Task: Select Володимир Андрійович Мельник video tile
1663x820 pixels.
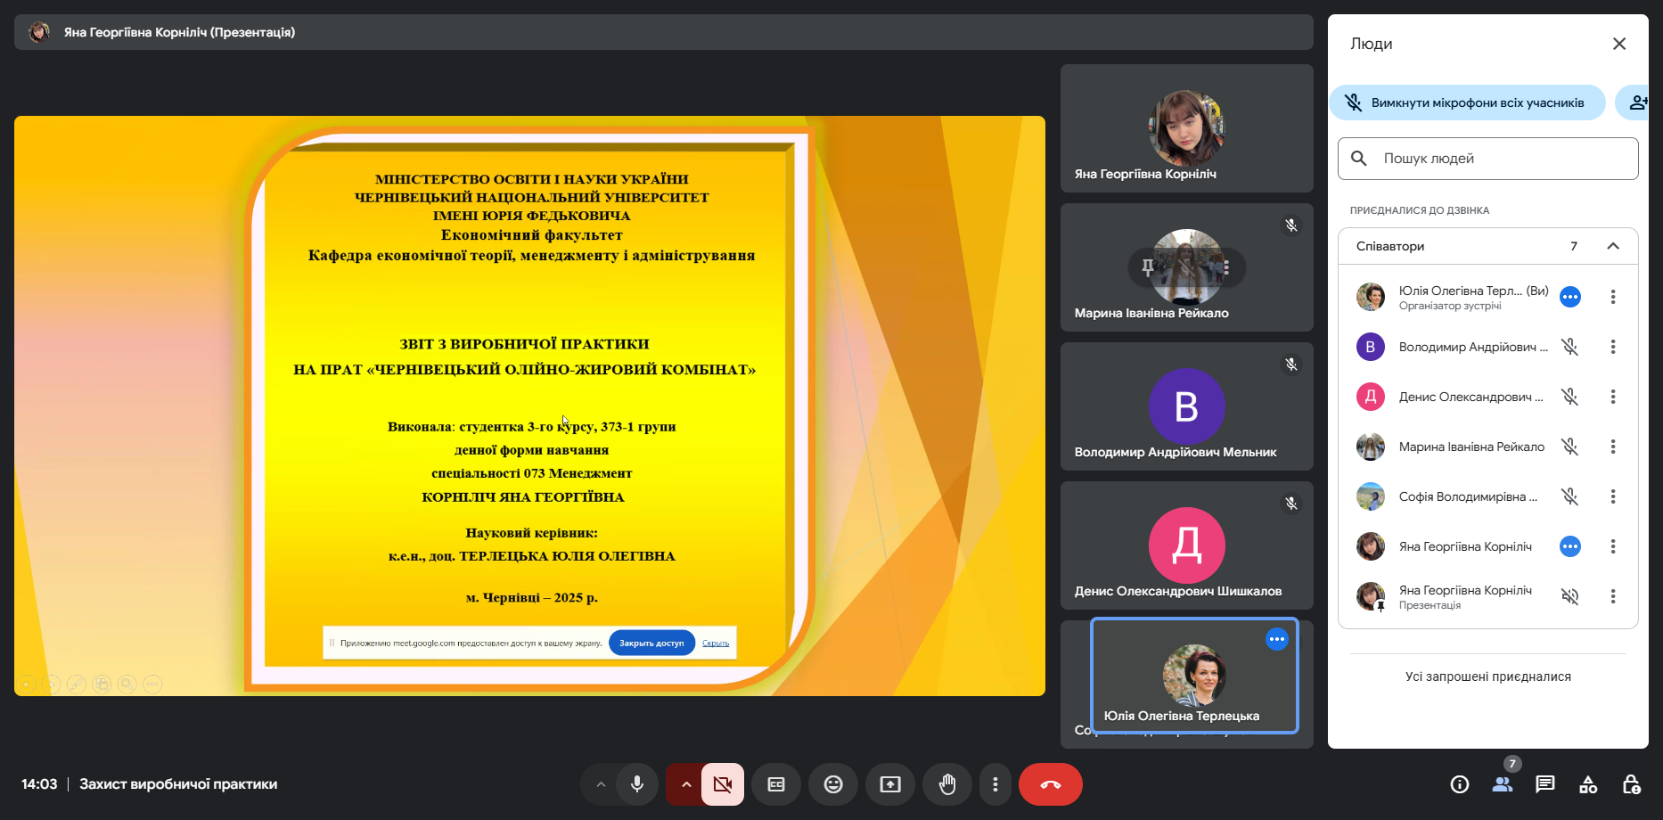Action: pos(1186,406)
